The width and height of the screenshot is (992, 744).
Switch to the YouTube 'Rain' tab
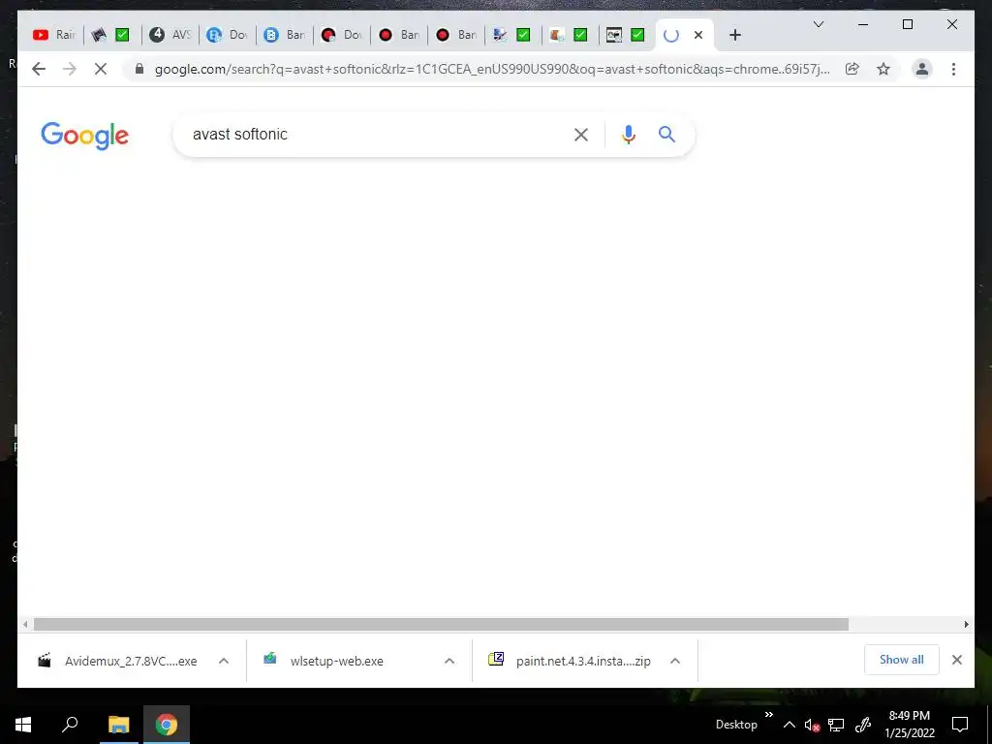[54, 35]
